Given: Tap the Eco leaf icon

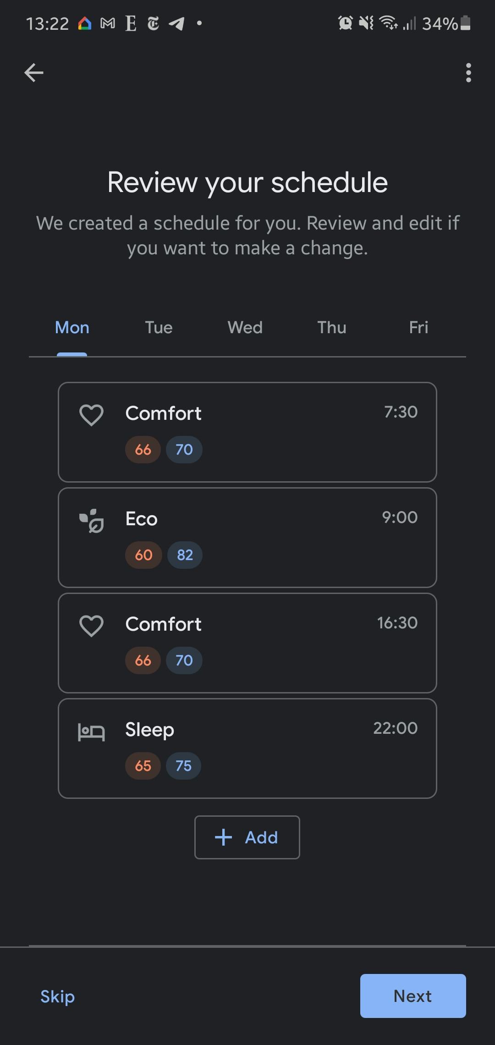Looking at the screenshot, I should (x=92, y=521).
